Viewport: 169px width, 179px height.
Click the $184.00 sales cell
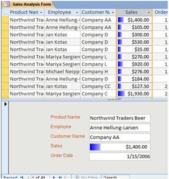(134, 79)
